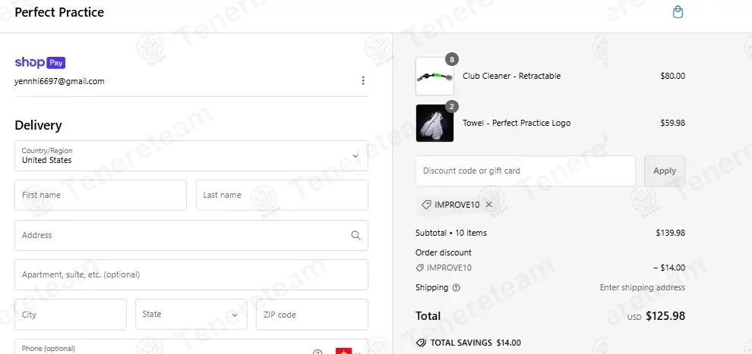Viewport: 752px width, 354px height.
Task: Click the phone field help icon
Action: (x=317, y=352)
